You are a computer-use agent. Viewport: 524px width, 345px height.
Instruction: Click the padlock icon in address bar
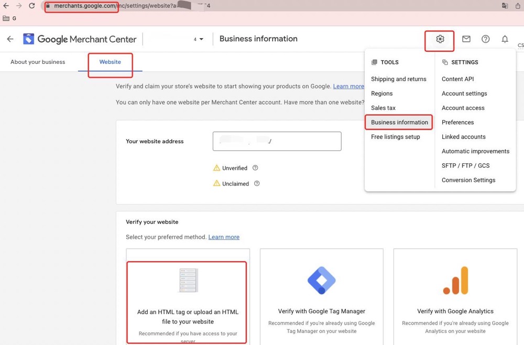[48, 6]
